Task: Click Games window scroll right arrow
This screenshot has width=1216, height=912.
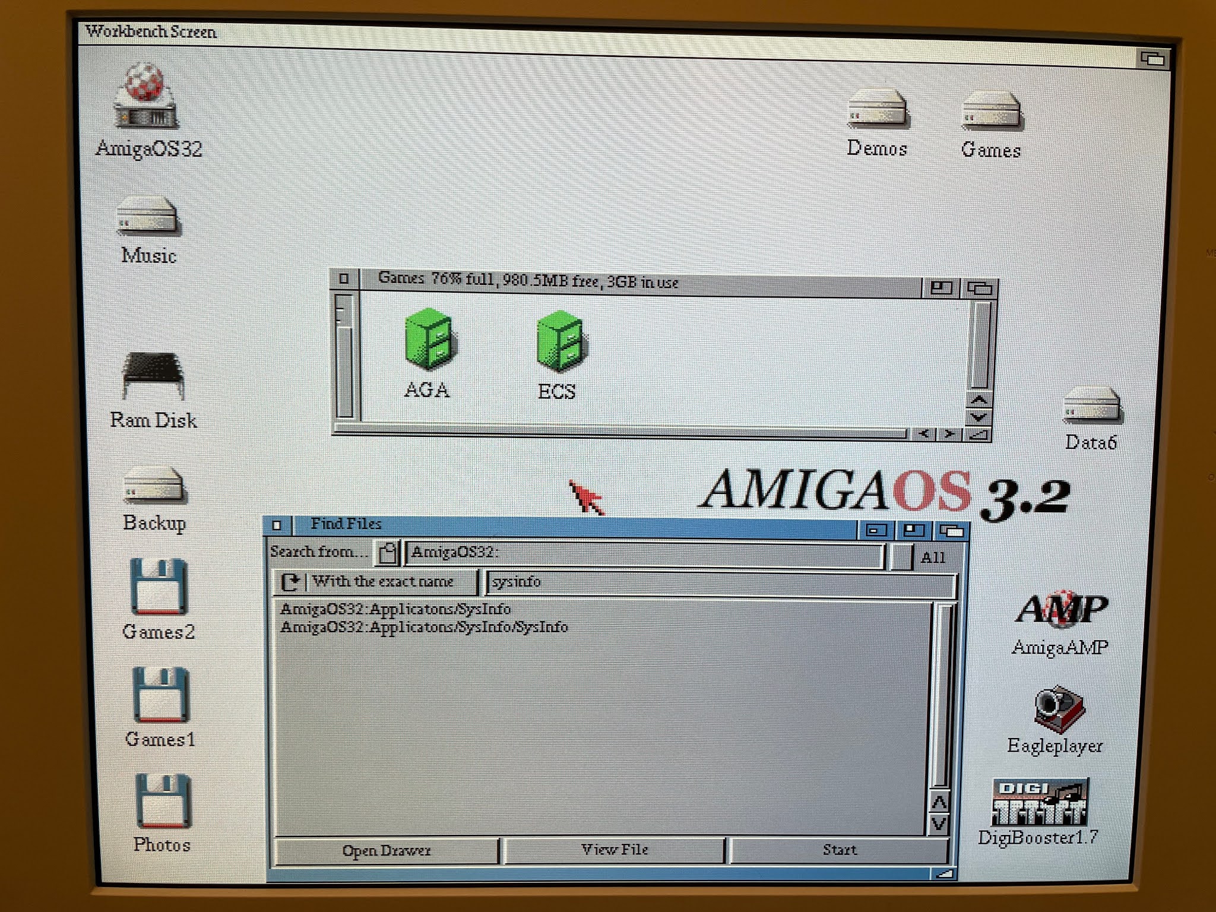Action: 949,434
